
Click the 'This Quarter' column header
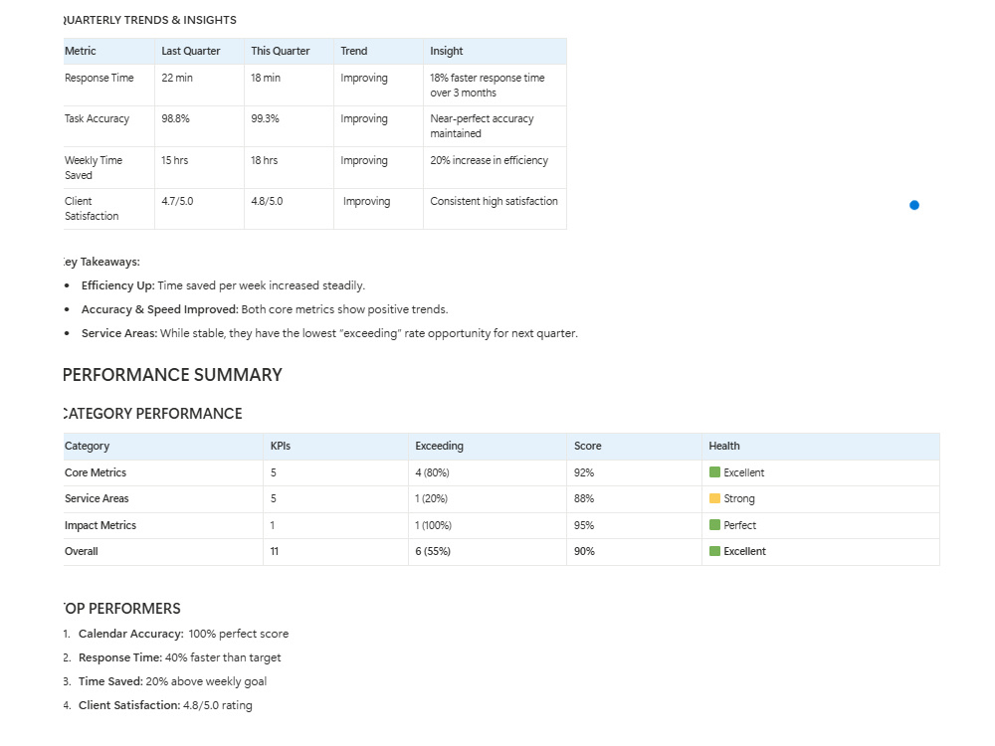point(280,51)
